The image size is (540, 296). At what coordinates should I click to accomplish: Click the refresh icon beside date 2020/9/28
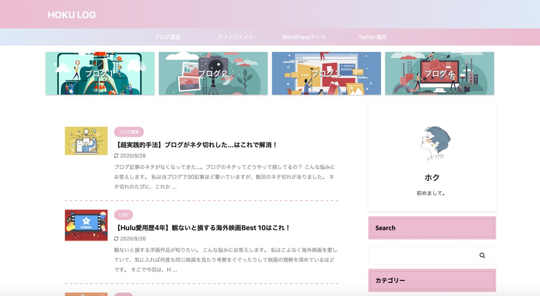pyautogui.click(x=116, y=156)
